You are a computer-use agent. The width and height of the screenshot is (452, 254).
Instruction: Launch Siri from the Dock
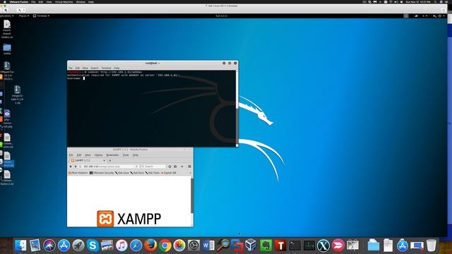pos(49,246)
